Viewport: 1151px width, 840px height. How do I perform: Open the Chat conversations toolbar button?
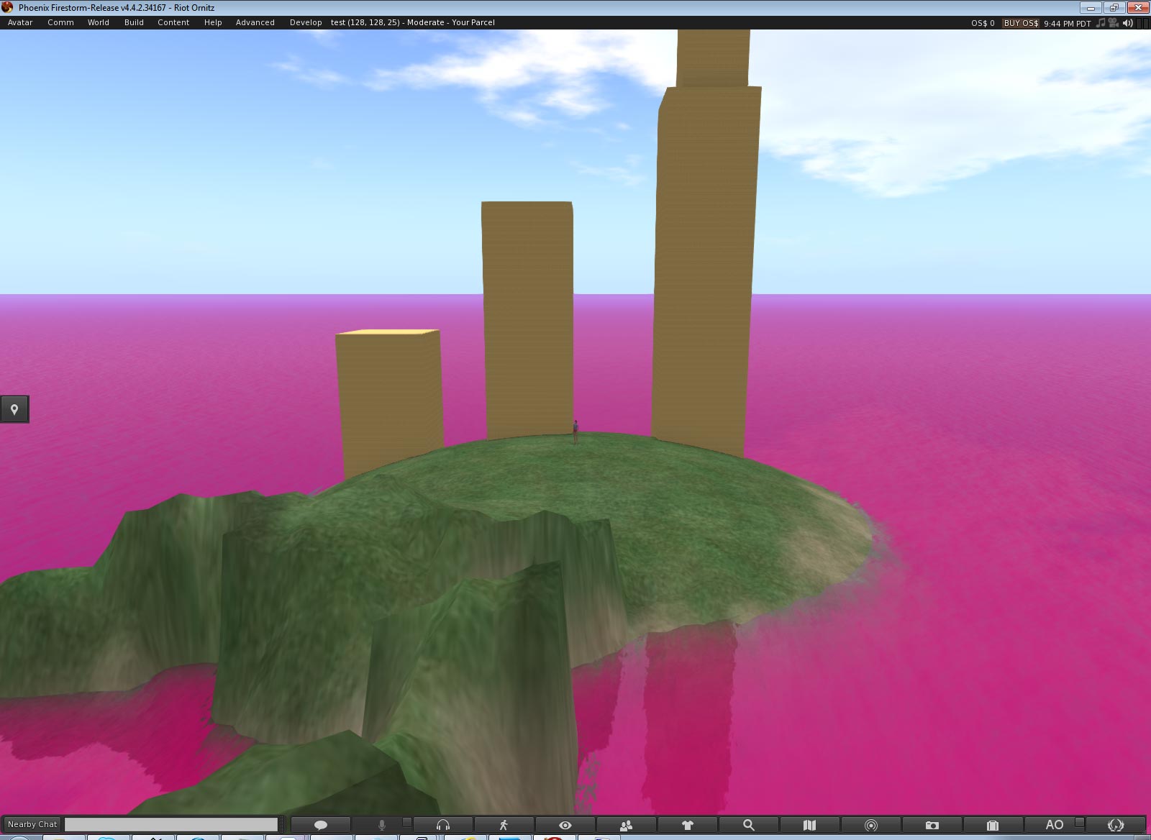(321, 825)
